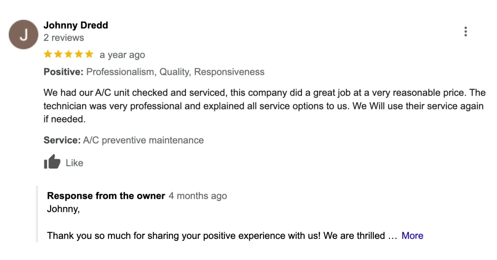The width and height of the screenshot is (497, 260).
Task: Click the fifth yellow rating star
Action: point(89,54)
